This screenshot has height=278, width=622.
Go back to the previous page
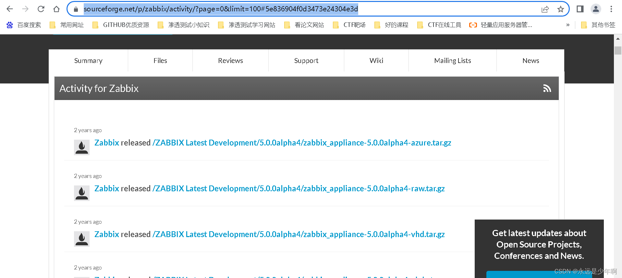click(x=10, y=9)
